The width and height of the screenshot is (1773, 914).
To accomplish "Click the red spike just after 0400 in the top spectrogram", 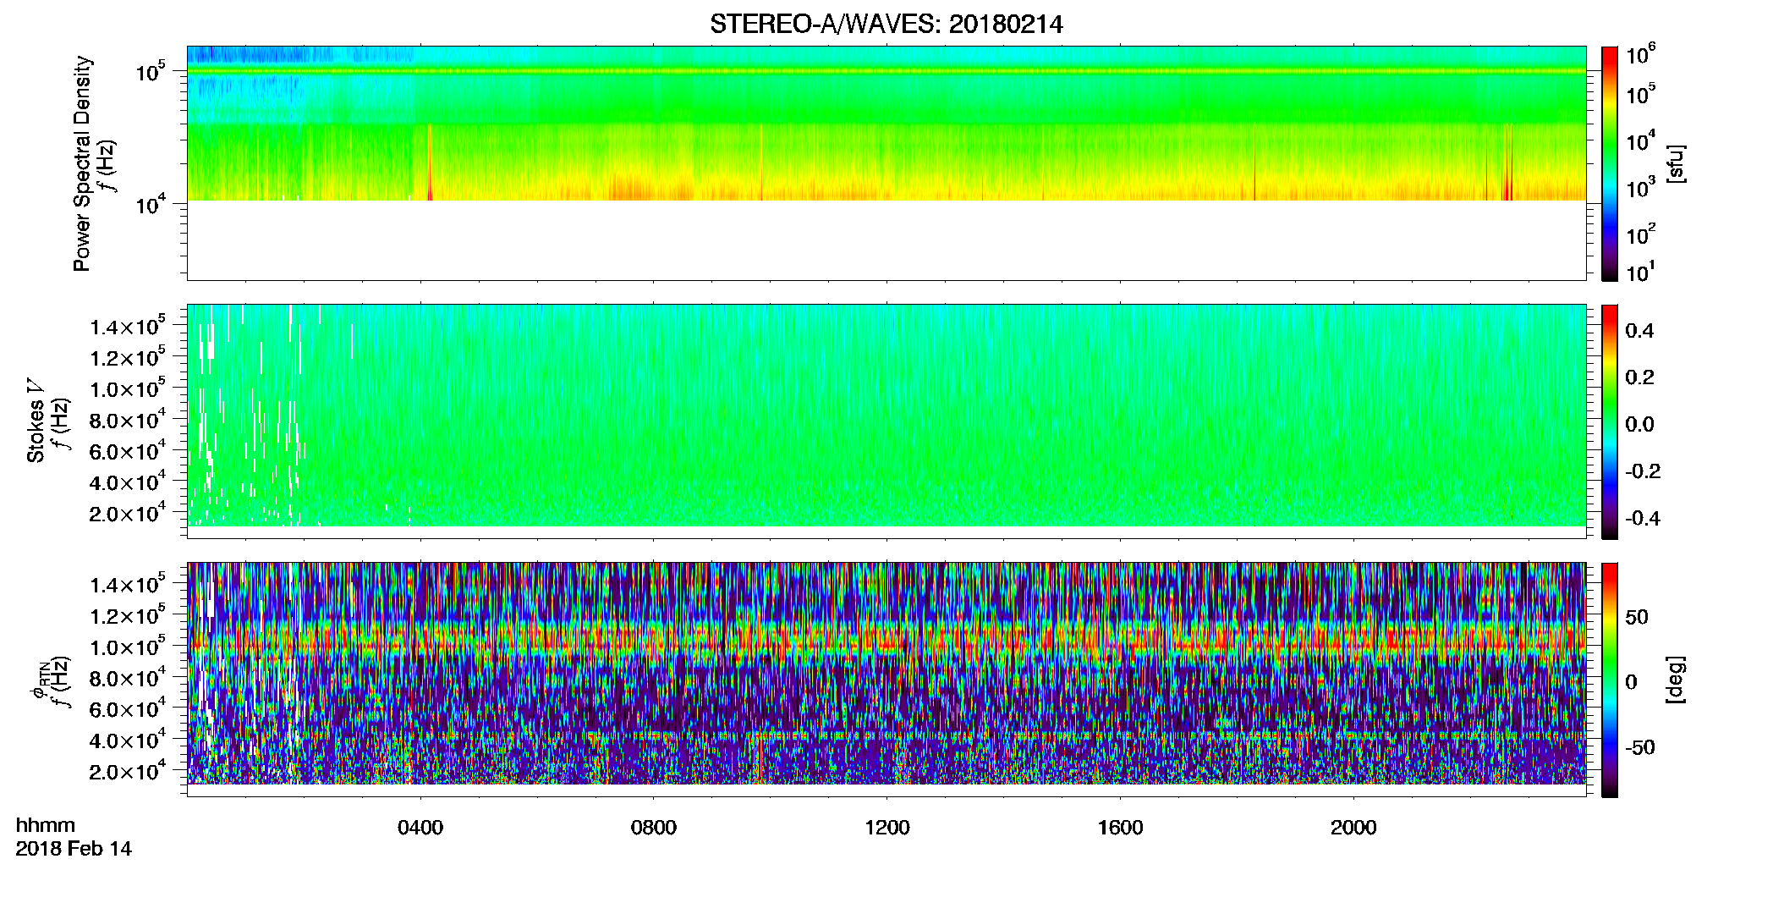I will pyautogui.click(x=430, y=162).
